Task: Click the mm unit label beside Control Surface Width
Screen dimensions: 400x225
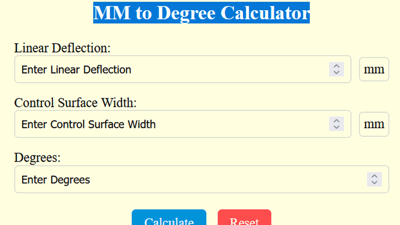Action: coord(374,124)
